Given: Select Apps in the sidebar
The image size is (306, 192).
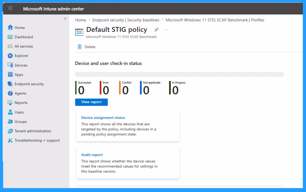Looking at the screenshot, I should click(x=19, y=74).
